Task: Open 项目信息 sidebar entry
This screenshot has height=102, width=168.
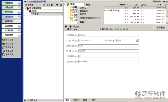Action: click(x=8, y=47)
